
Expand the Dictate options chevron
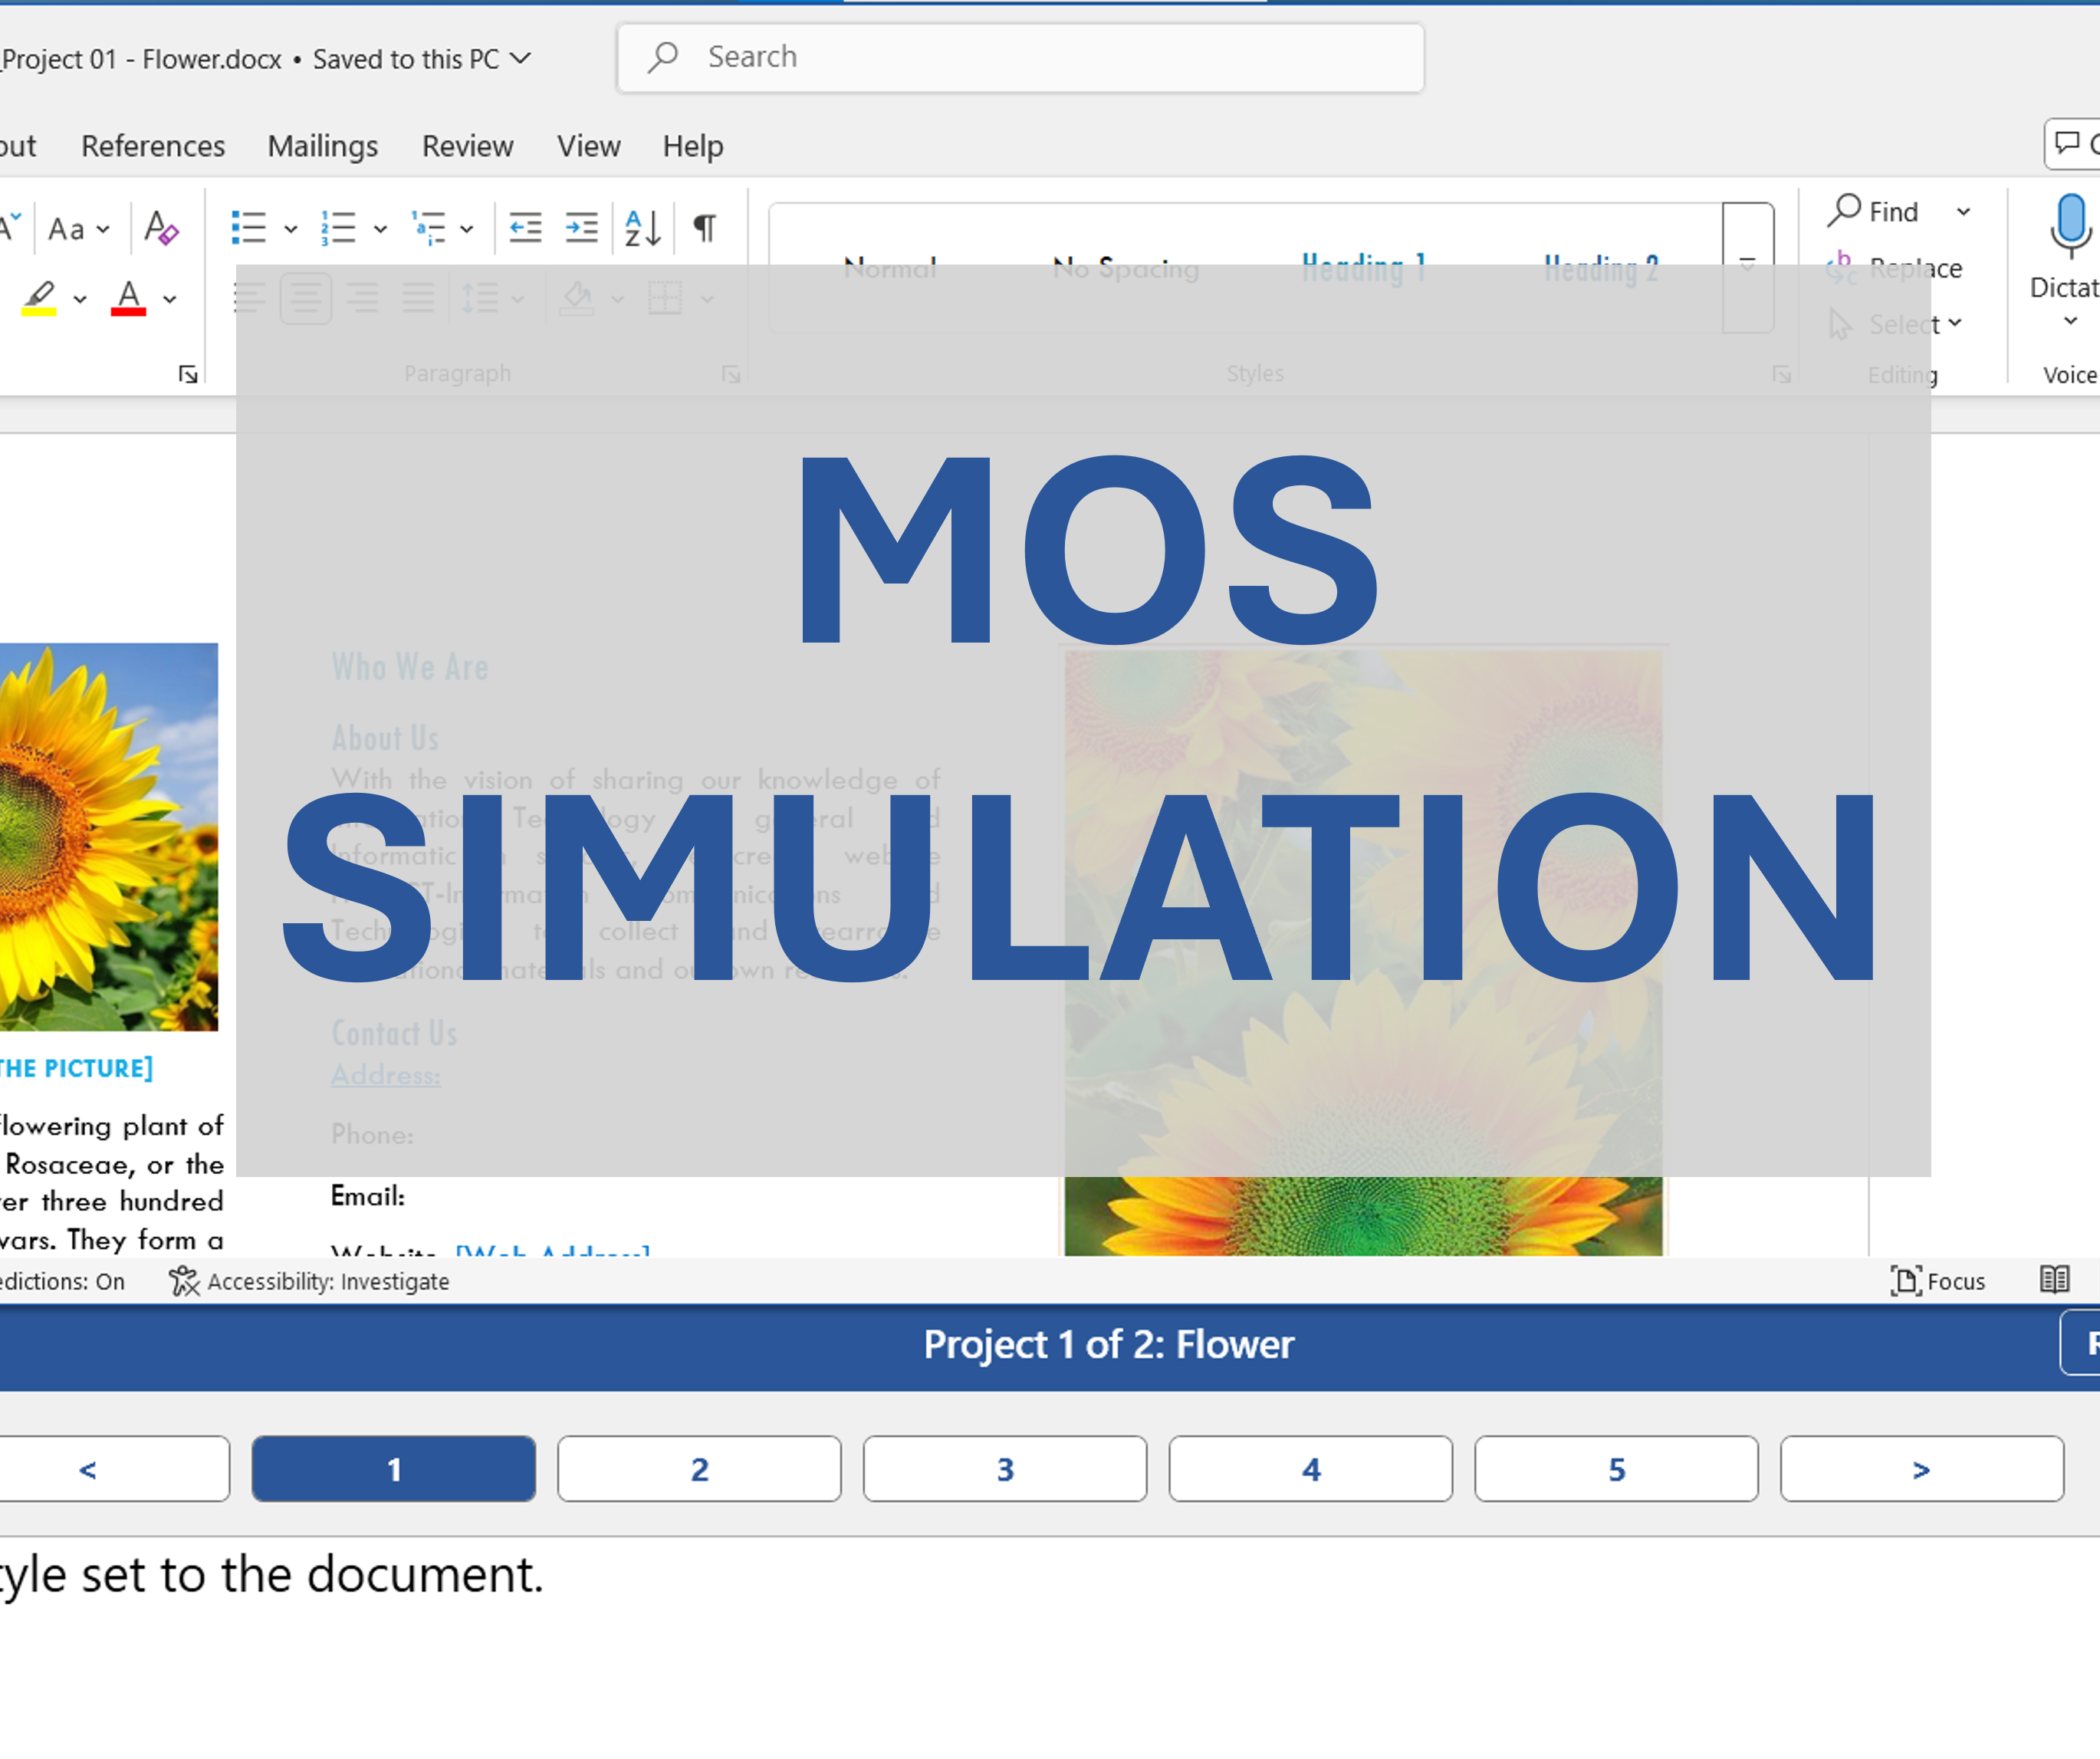(x=2071, y=321)
